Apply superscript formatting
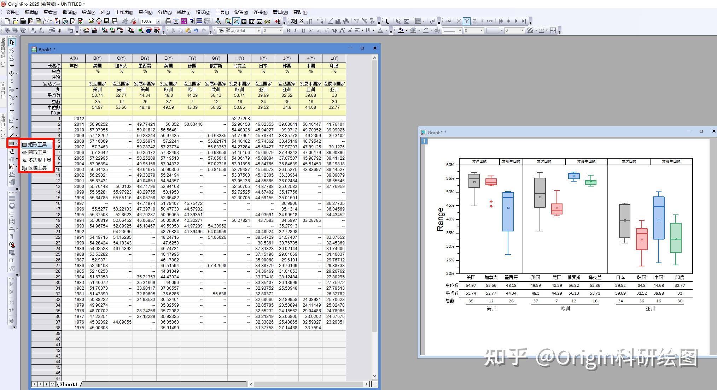This screenshot has width=717, height=390. click(311, 31)
